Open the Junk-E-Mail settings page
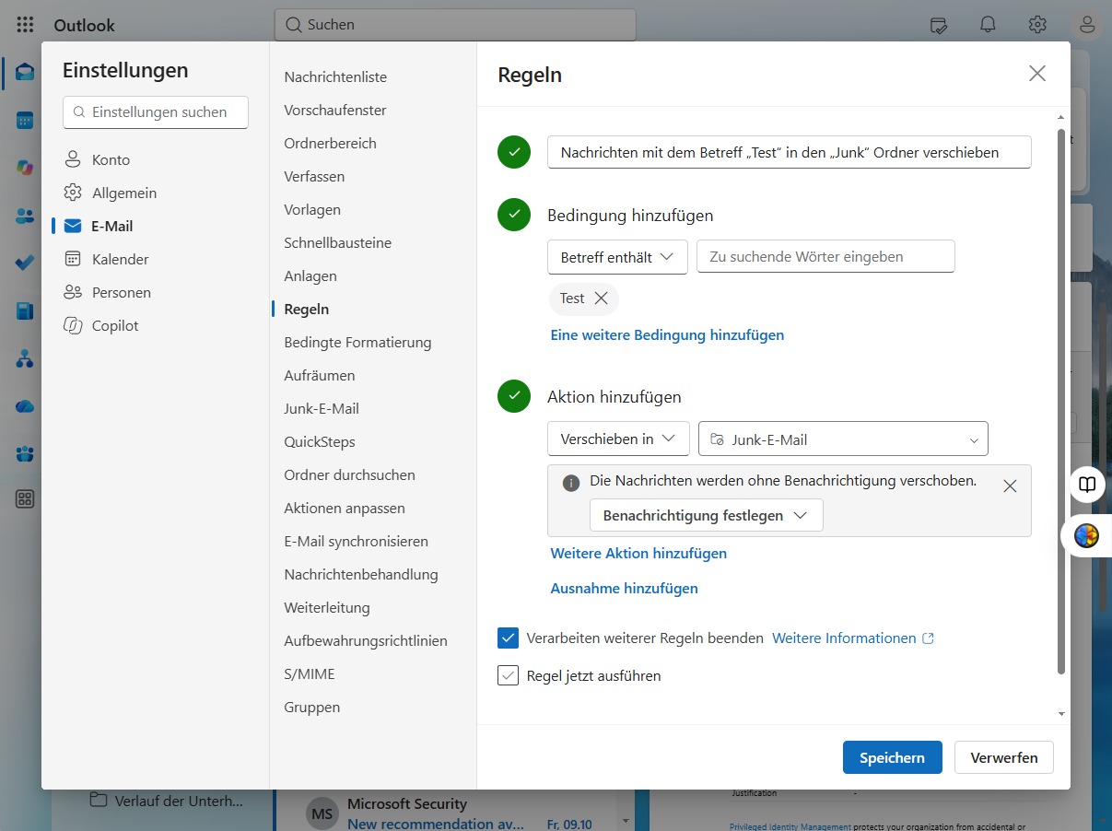This screenshot has width=1112, height=831. pos(322,408)
